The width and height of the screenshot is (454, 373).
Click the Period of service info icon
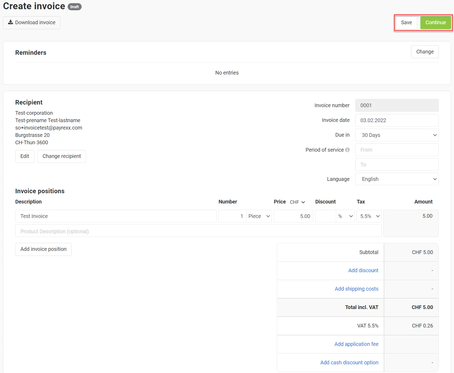click(x=347, y=150)
